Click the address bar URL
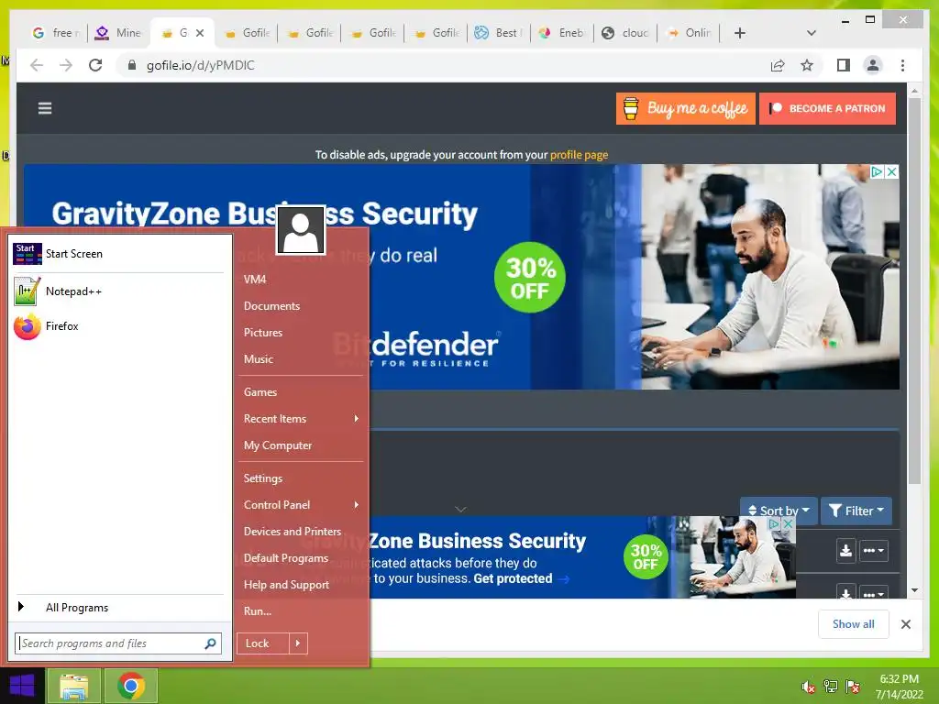 201,65
